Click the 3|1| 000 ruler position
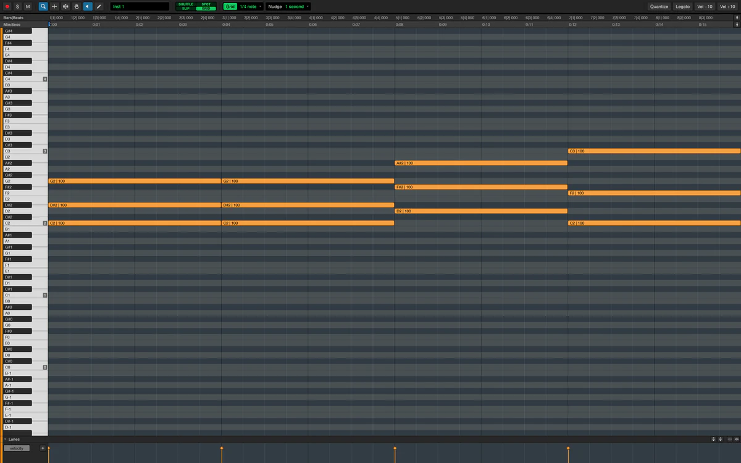Image resolution: width=741 pixels, height=463 pixels. [x=229, y=18]
